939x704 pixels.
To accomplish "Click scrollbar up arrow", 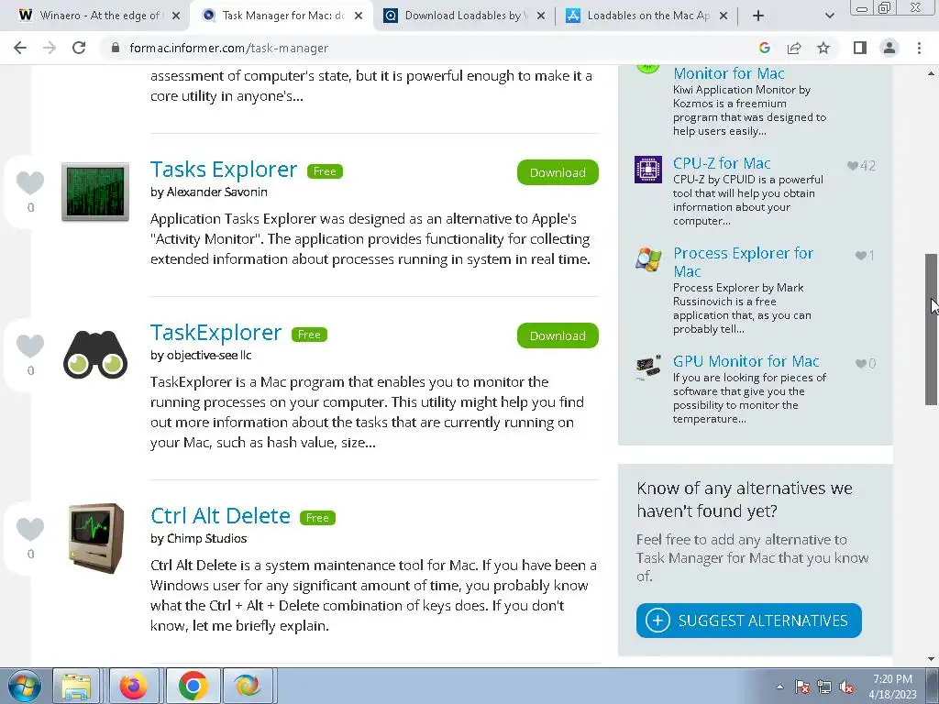I will click(x=932, y=73).
